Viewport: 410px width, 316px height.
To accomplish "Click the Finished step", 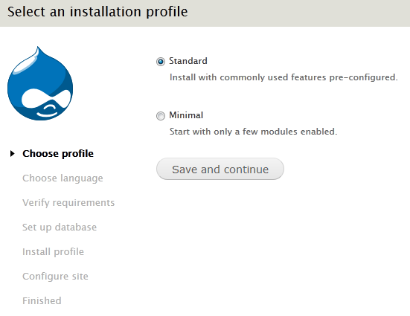I will [42, 301].
